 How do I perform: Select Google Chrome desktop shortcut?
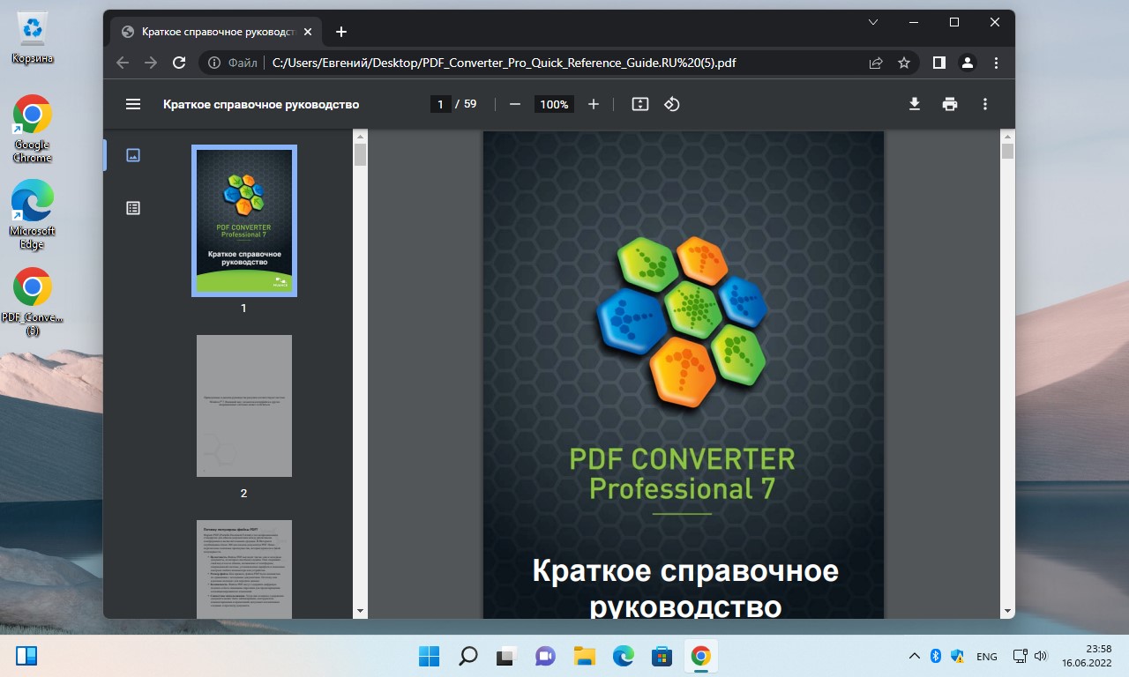(33, 129)
